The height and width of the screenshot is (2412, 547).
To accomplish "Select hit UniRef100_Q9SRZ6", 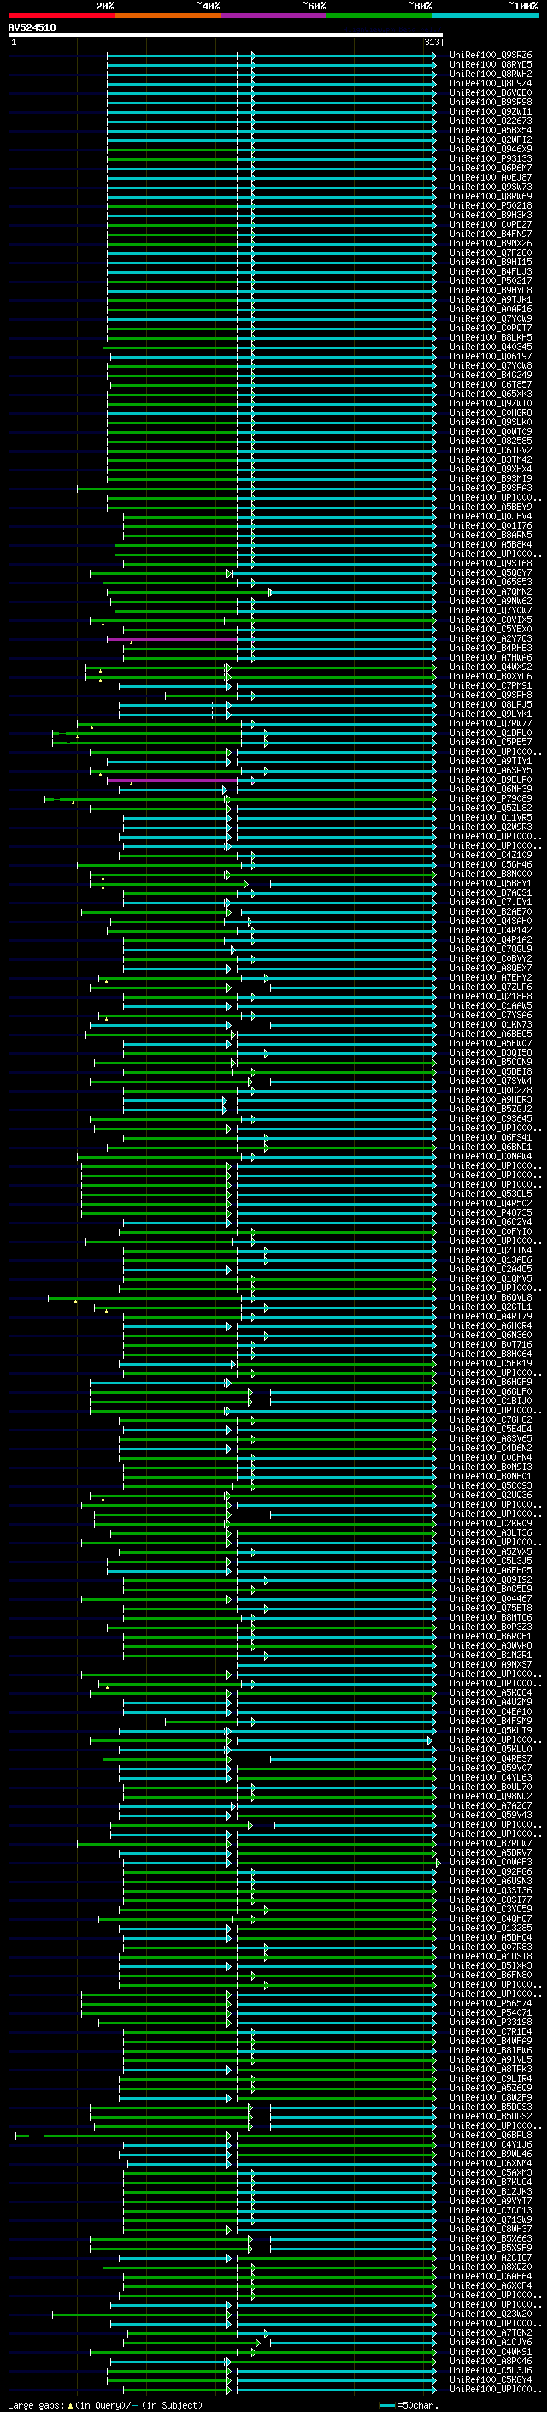I will [x=491, y=56].
